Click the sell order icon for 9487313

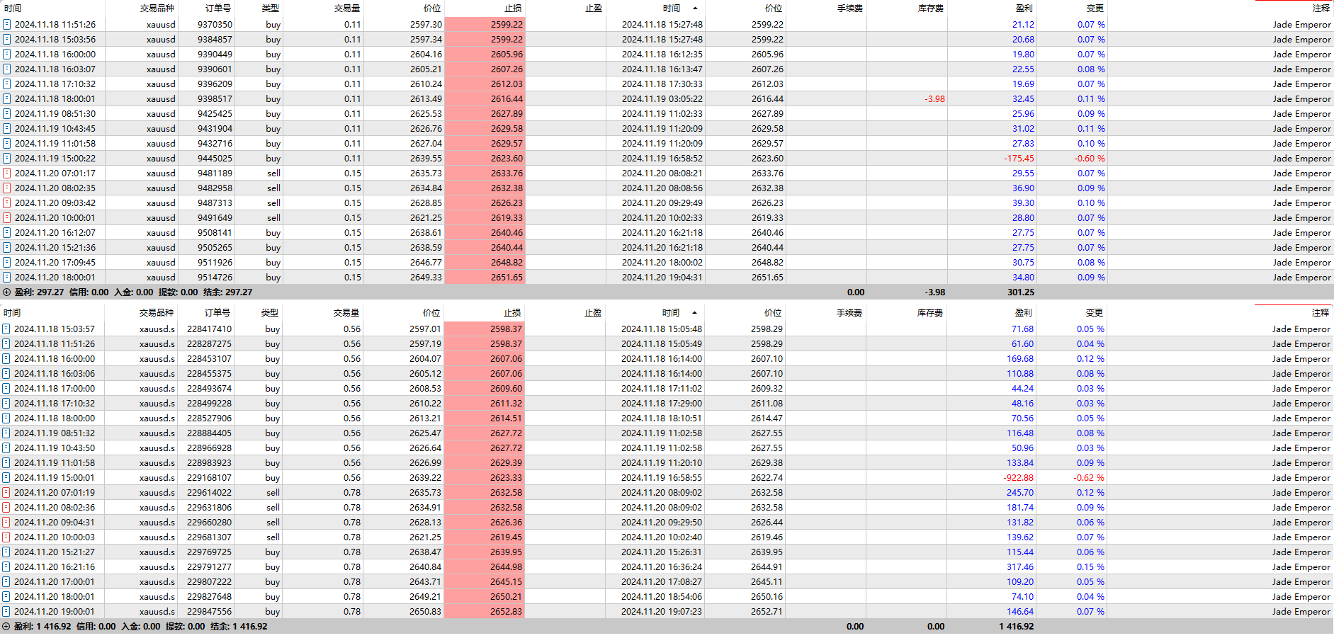(x=6, y=203)
